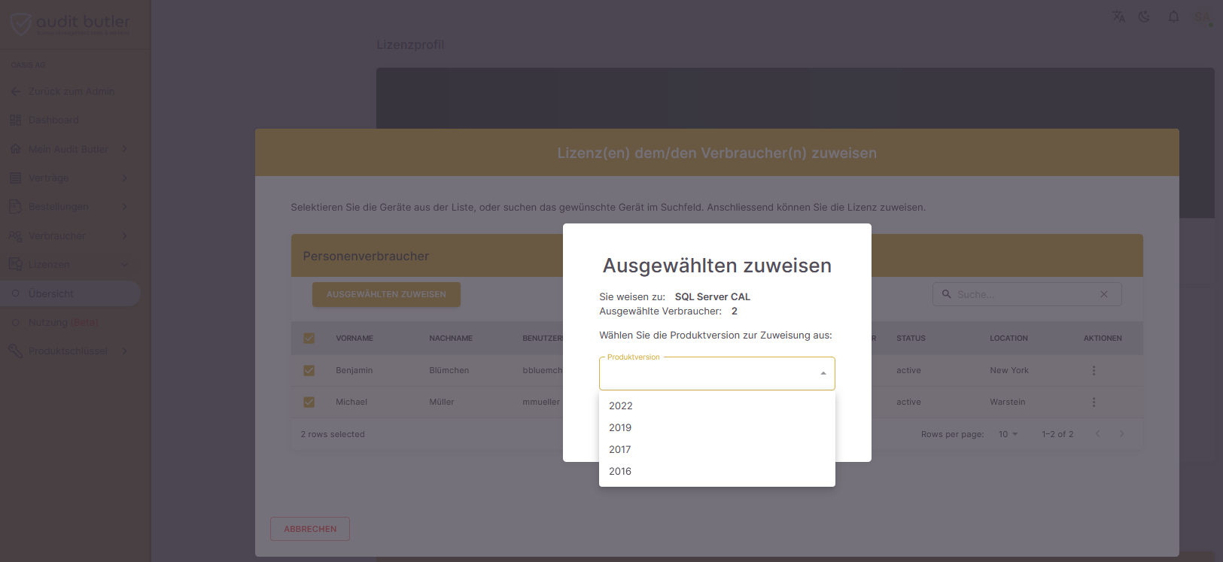Click Zurück zum Admin link

[71, 91]
